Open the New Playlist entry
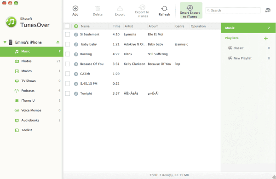This screenshot has height=179, width=276. (248, 58)
